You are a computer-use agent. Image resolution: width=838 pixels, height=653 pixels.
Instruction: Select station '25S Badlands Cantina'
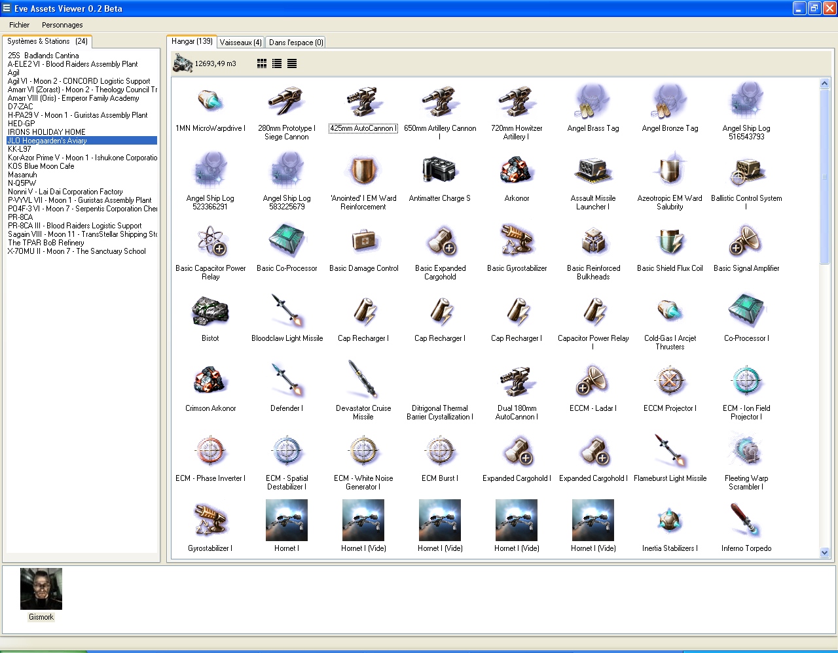(43, 56)
